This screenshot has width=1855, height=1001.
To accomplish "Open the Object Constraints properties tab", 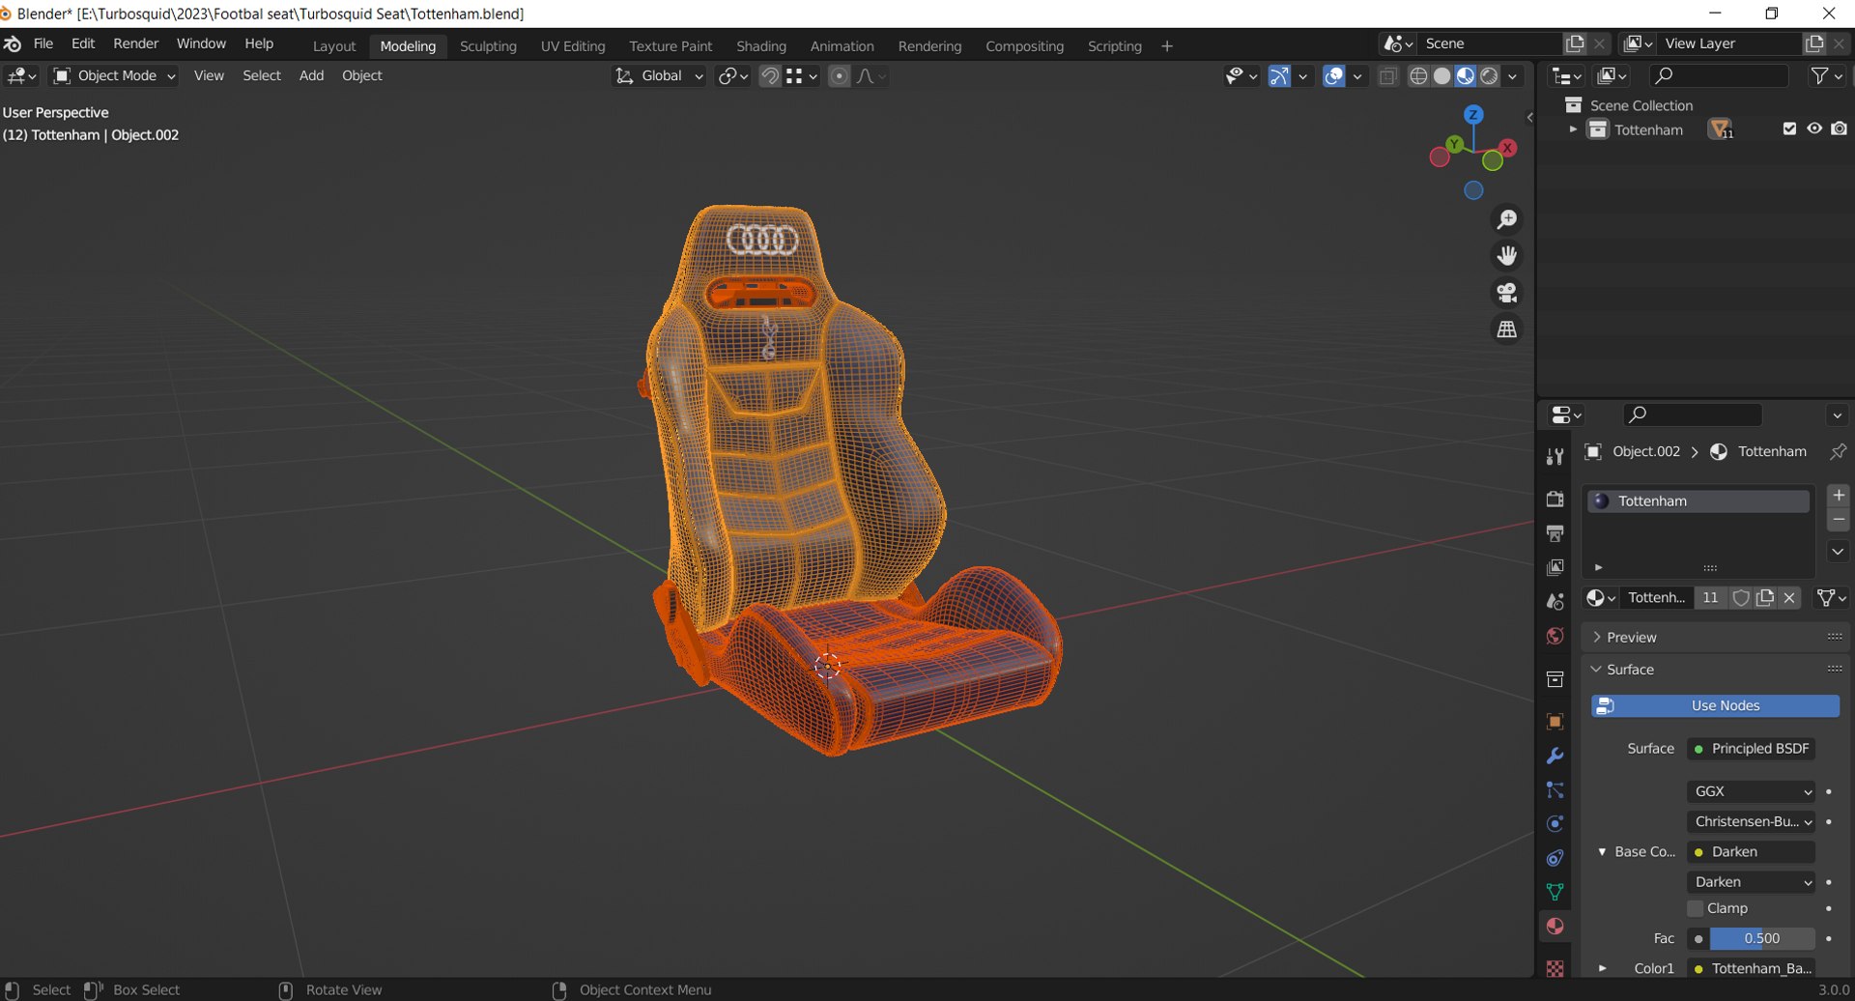I will pos(1555,858).
